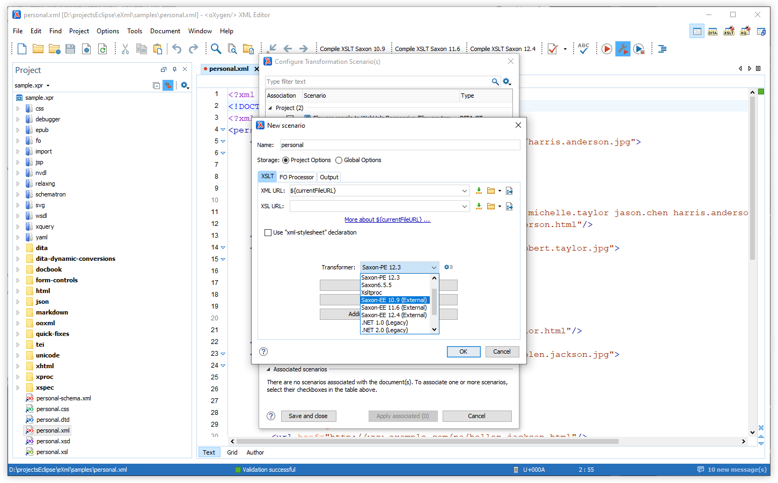The width and height of the screenshot is (778, 483).
Task: Open the XML URL combo dropdown
Action: (x=465, y=191)
